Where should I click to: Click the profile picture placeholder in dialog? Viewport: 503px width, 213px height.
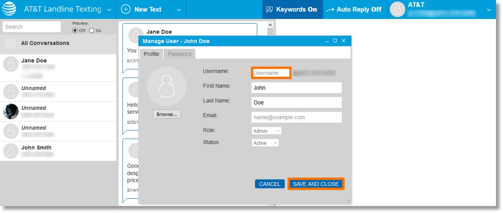pyautogui.click(x=166, y=86)
